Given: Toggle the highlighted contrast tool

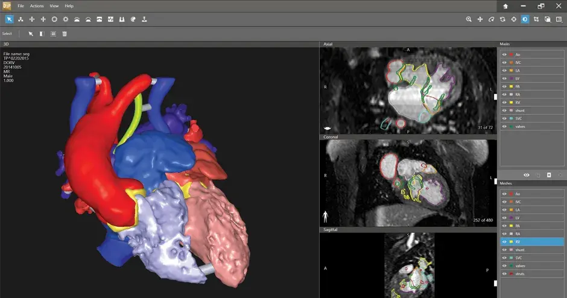Looking at the screenshot, I should pyautogui.click(x=525, y=20).
